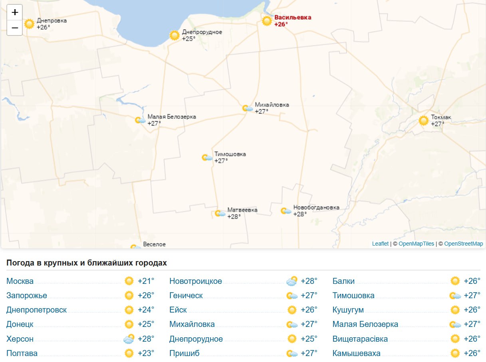Click the partly cloudy icon at Михайловка on map

(248, 108)
